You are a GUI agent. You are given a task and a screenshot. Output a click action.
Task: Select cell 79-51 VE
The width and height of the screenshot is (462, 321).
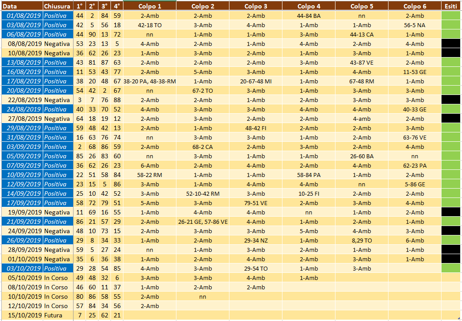pos(256,203)
